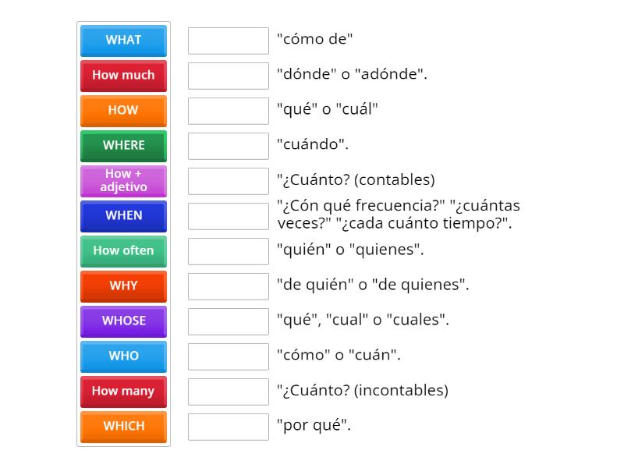Click the green WHERE tile
624x468 pixels.
pos(123,146)
